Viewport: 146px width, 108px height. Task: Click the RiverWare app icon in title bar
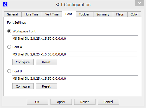(x=5, y=4)
